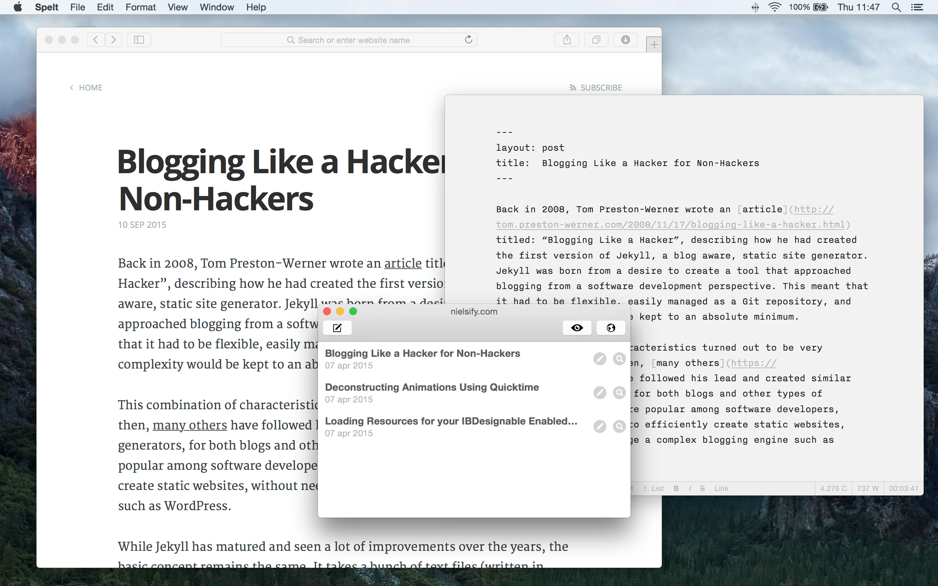Open the Format menu
938x586 pixels.
point(140,7)
